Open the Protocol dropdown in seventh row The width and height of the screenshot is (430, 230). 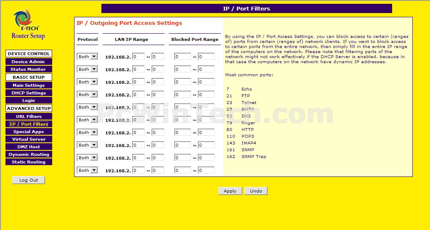click(87, 132)
